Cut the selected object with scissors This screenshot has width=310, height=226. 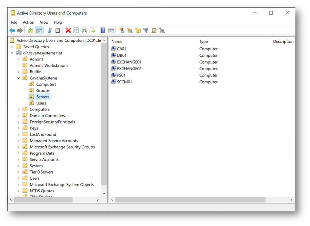(x=50, y=31)
